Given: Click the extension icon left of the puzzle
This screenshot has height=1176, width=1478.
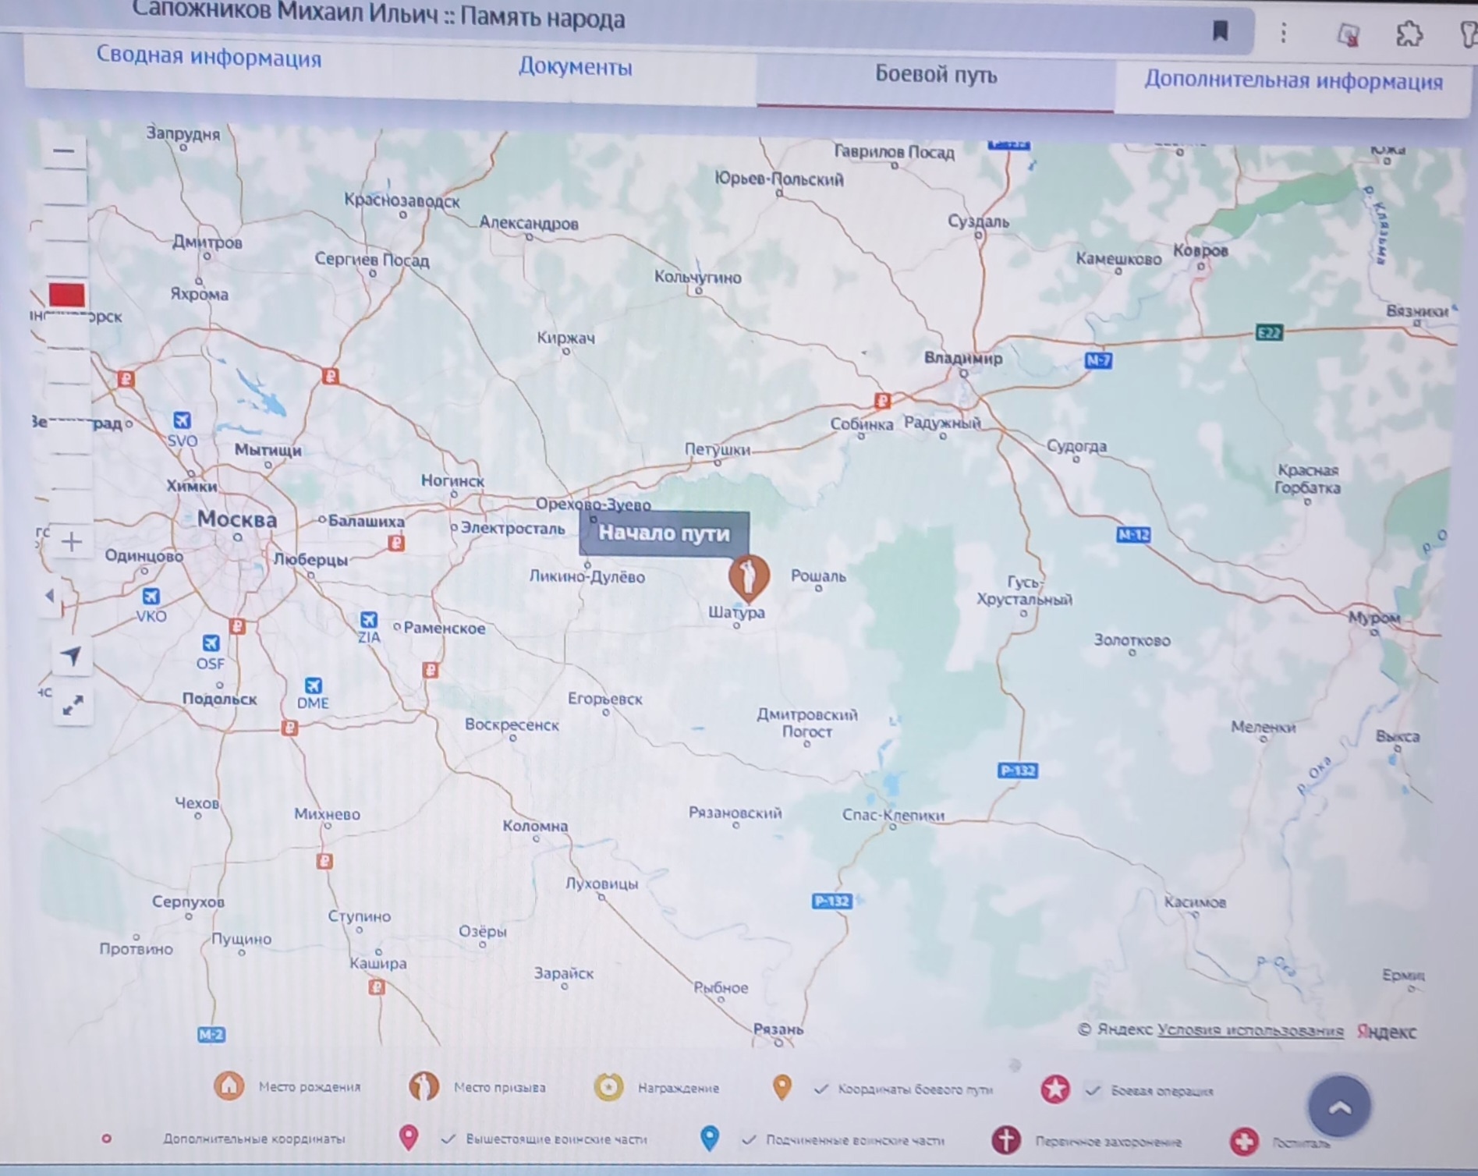Looking at the screenshot, I should [x=1348, y=34].
